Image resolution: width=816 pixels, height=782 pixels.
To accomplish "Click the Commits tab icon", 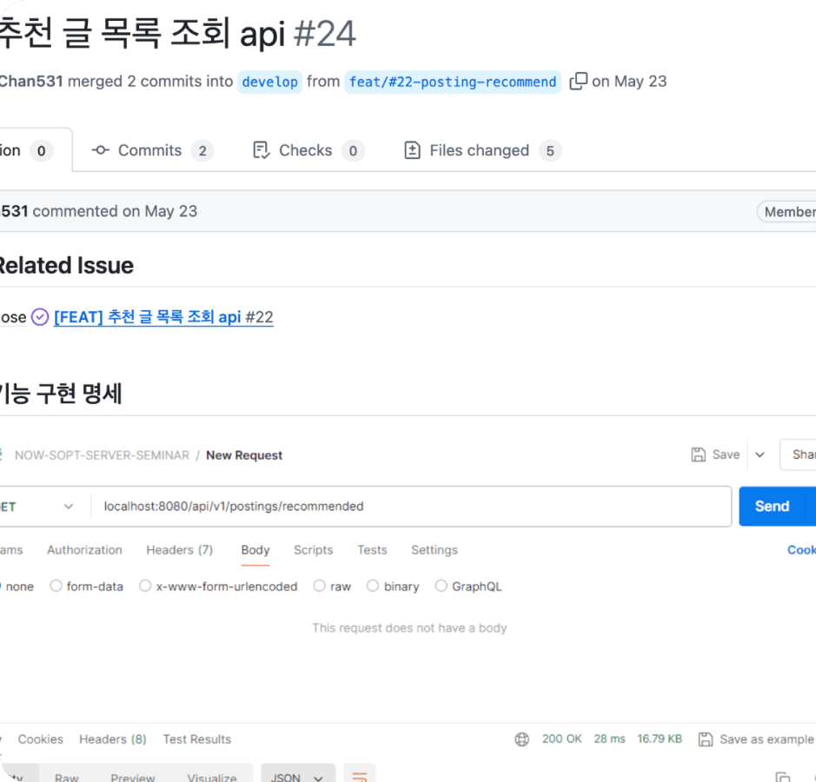I will click(101, 150).
